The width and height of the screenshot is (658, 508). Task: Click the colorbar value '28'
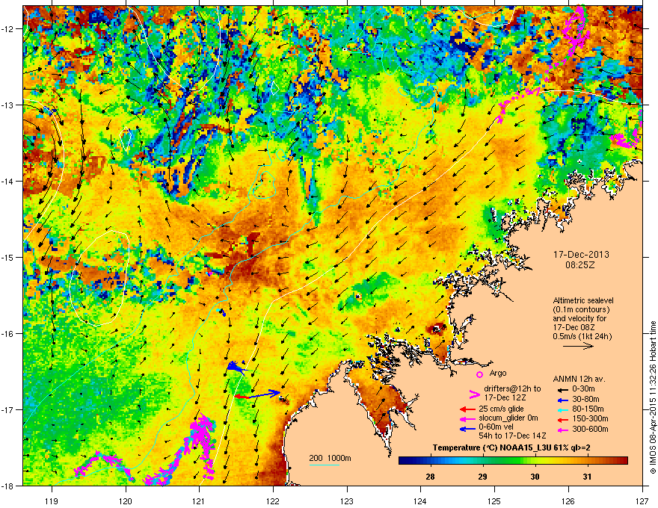430,477
